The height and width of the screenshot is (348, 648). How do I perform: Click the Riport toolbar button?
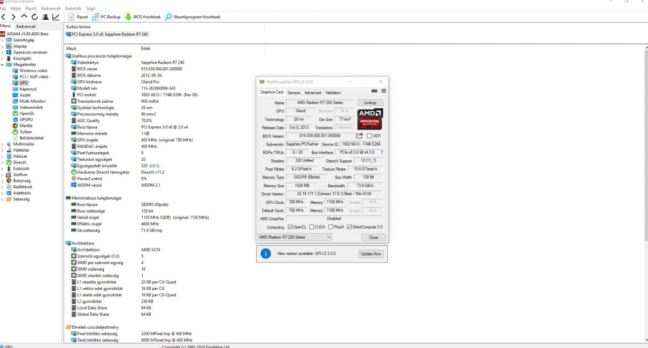[x=78, y=17]
